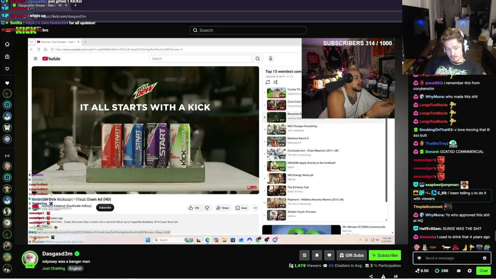Viewport: 496px width, 279px height.
Task: Click the Kick search field
Action: click(x=248, y=30)
